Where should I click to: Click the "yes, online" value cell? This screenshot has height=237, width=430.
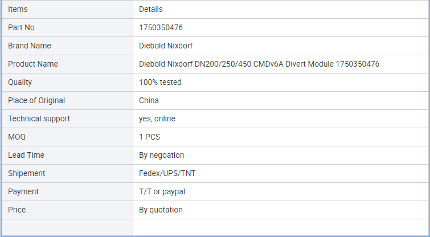[157, 118]
